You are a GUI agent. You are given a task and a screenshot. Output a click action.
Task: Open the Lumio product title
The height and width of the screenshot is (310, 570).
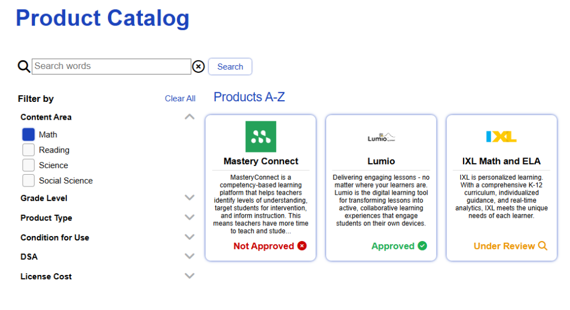(x=381, y=161)
